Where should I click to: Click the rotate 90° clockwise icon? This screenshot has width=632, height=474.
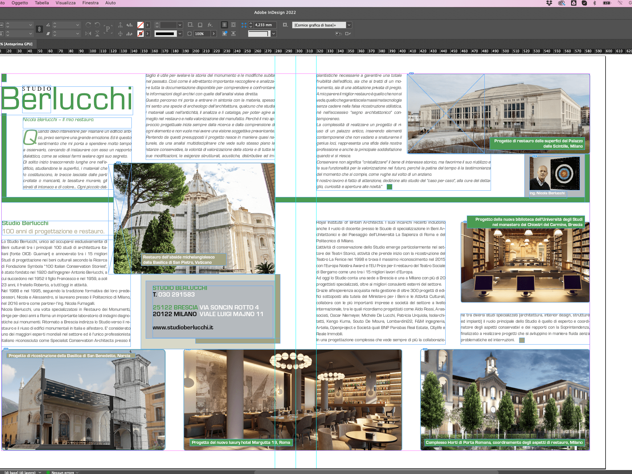tap(88, 25)
